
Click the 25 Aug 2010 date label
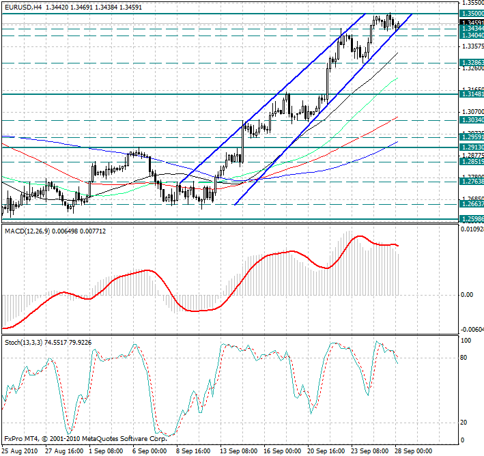[19, 451]
